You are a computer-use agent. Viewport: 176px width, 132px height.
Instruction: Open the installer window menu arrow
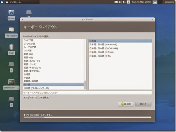tap(22, 20)
